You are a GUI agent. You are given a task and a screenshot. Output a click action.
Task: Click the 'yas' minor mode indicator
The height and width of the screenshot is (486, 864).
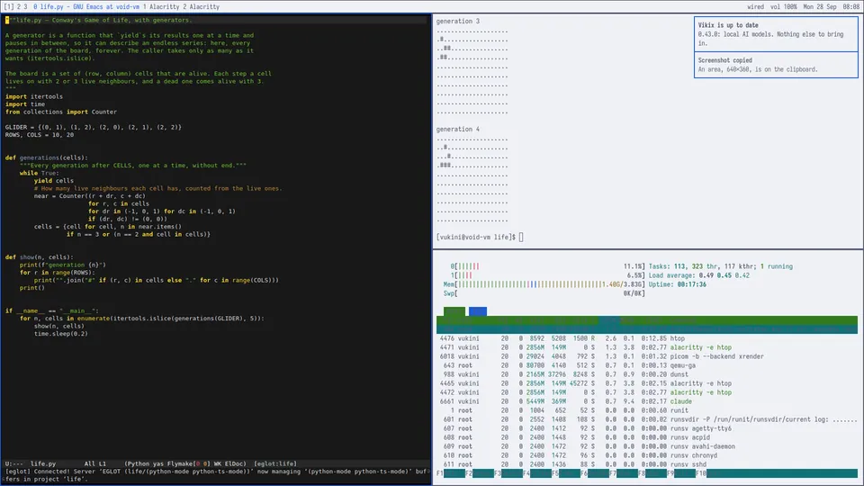click(x=158, y=464)
